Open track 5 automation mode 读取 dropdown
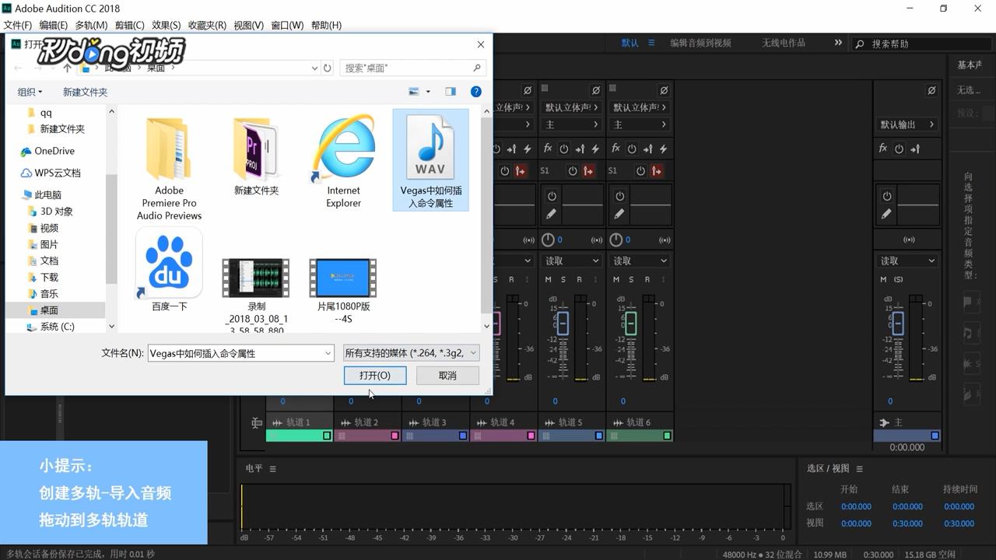This screenshot has width=996, height=560. pos(572,261)
